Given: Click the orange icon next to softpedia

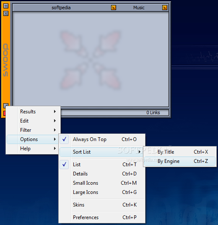Looking at the screenshot, I should coord(114,8).
